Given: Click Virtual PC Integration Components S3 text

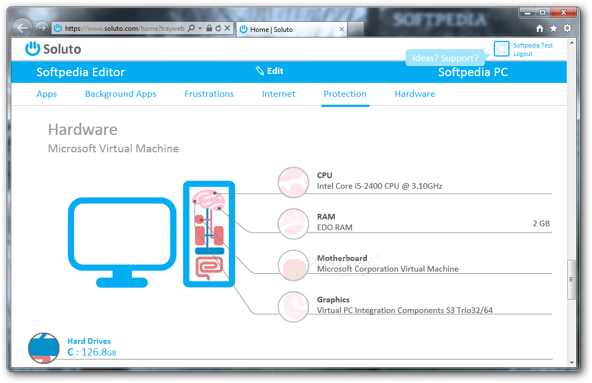Looking at the screenshot, I should (405, 310).
